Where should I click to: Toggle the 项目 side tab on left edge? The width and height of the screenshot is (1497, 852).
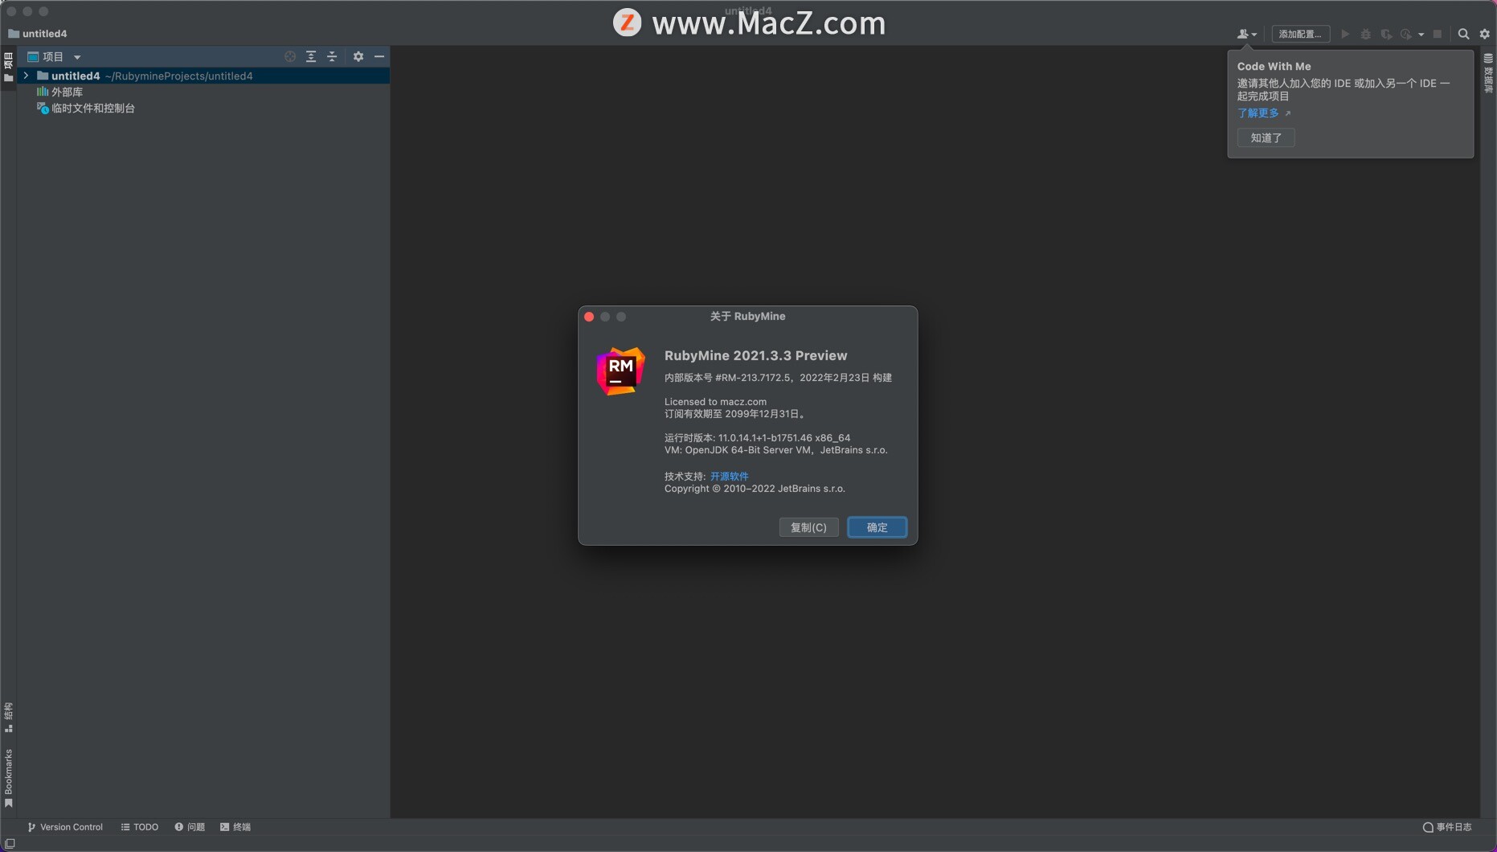click(x=8, y=68)
